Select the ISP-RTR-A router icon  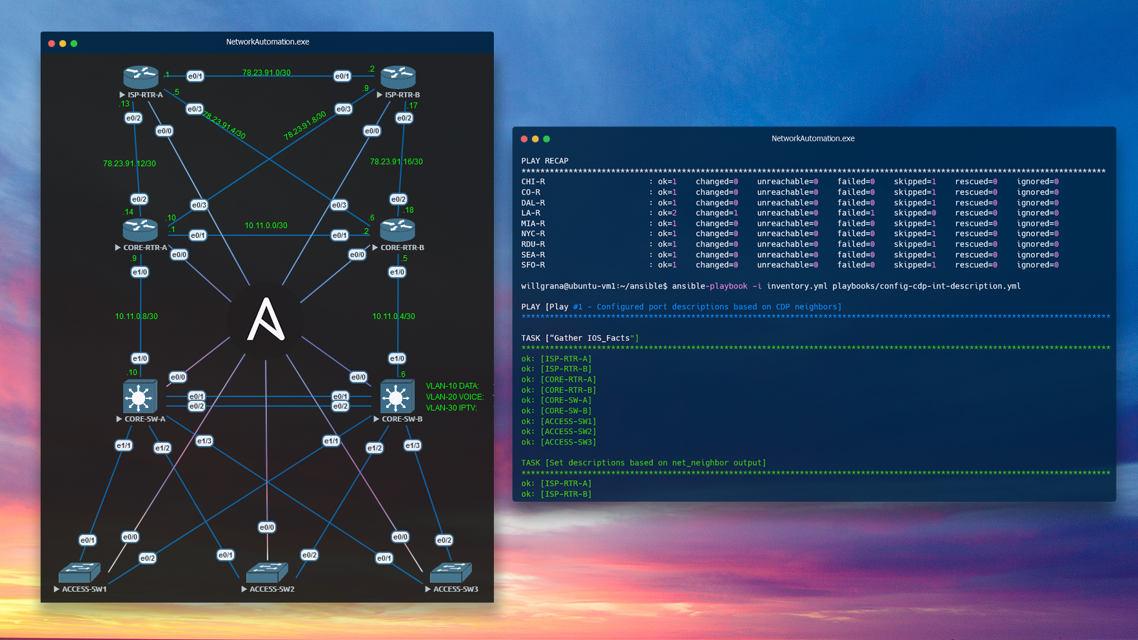point(141,75)
